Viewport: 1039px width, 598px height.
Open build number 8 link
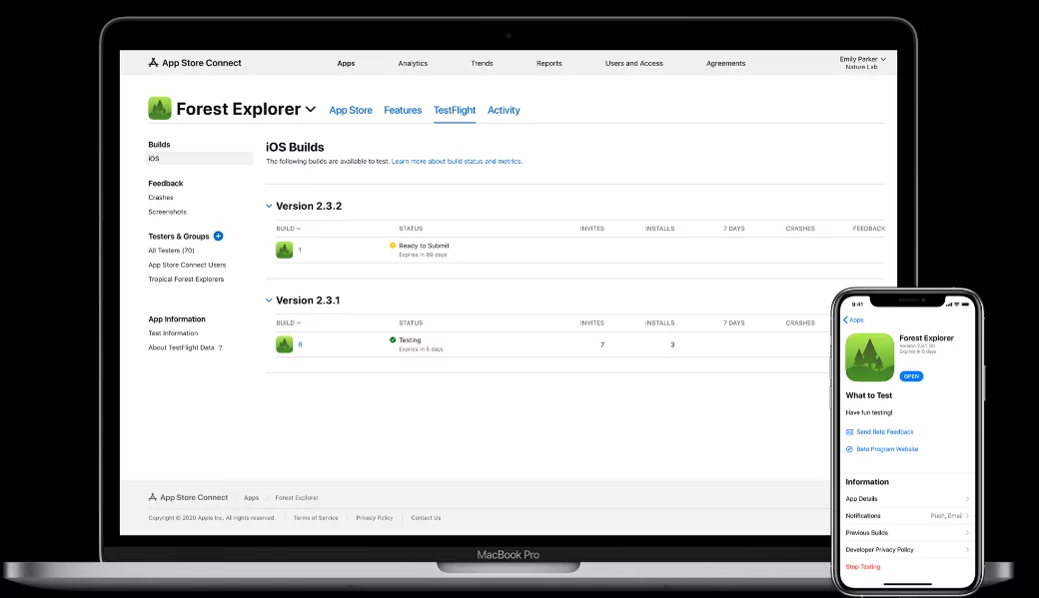click(300, 344)
